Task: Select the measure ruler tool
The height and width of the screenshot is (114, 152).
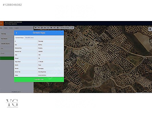Action: pos(54,28)
